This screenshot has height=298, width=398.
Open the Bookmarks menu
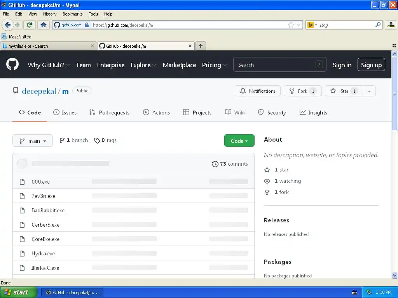coord(73,14)
